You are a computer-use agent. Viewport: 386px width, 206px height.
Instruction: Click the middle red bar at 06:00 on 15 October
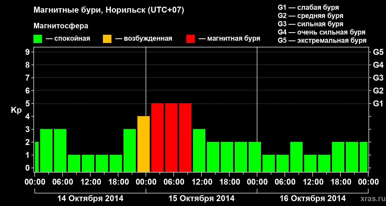[171, 138]
